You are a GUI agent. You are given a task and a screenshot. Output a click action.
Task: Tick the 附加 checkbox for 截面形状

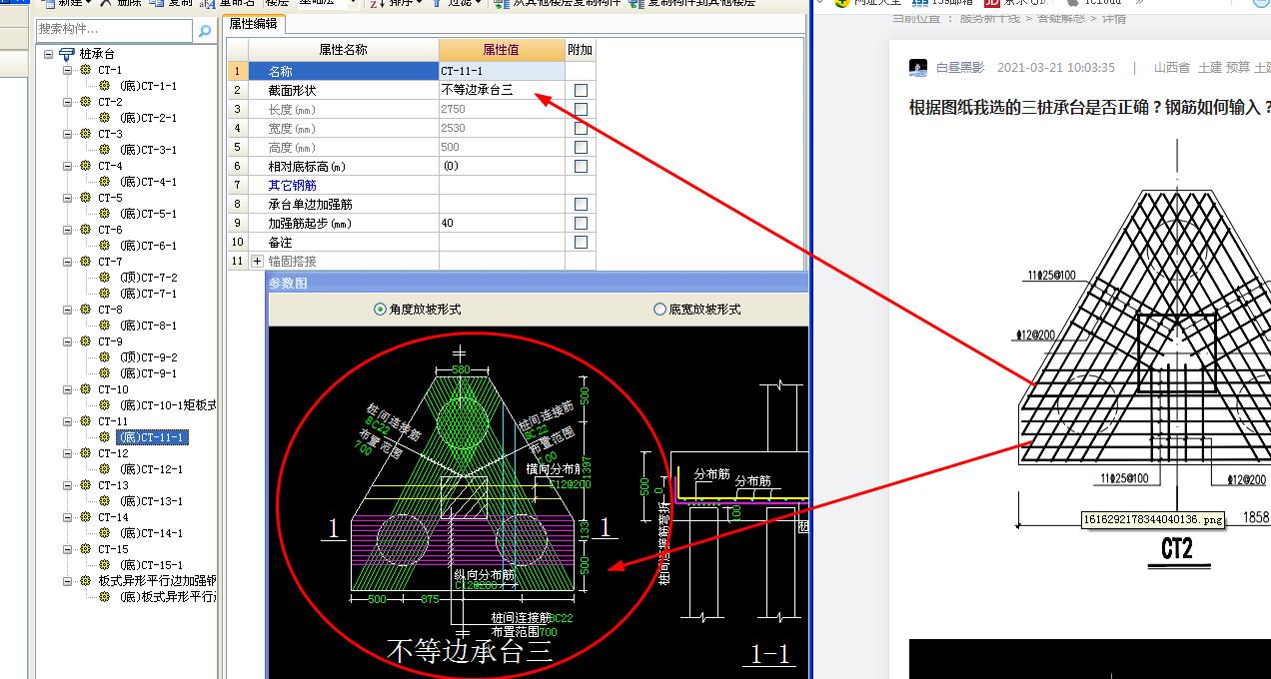(581, 90)
